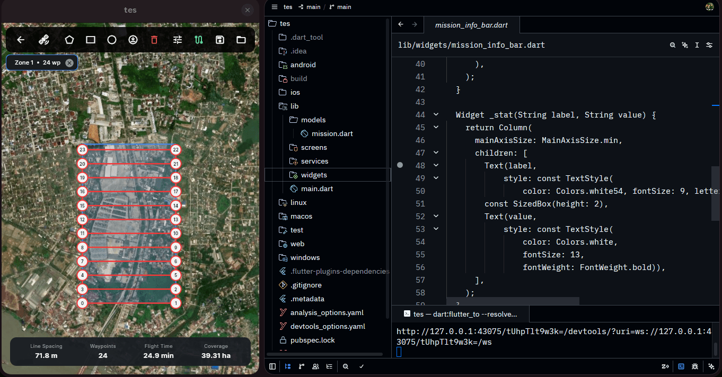This screenshot has height=377, width=722.
Task: Select the widgets folder
Action: pyautogui.click(x=327, y=175)
